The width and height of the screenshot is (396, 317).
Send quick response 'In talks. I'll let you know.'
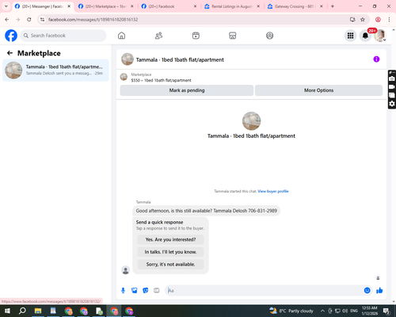click(x=170, y=252)
